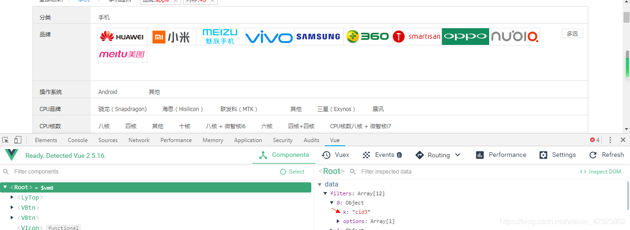Choose the OPPO brand logo
This screenshot has width=630, height=230.
tap(466, 37)
